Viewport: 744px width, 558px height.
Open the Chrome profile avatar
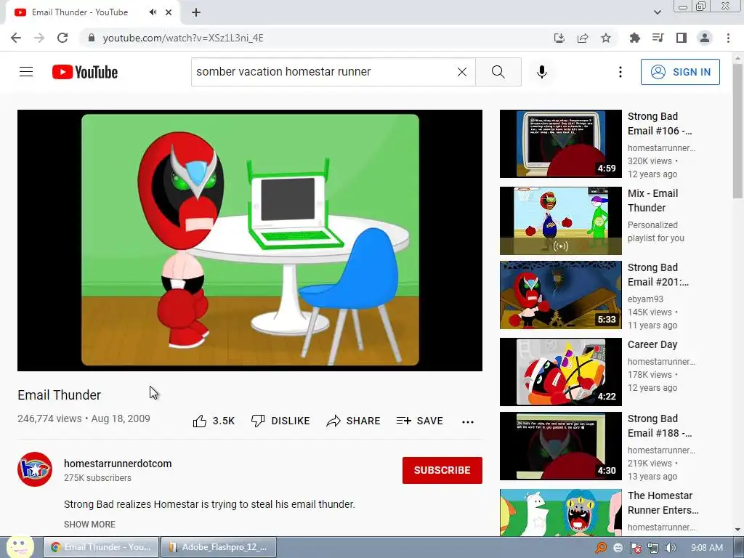(705, 38)
